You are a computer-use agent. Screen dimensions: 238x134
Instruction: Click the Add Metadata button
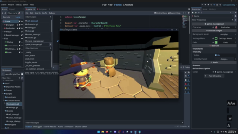coord(214,76)
